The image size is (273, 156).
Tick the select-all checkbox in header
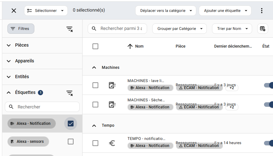95,46
